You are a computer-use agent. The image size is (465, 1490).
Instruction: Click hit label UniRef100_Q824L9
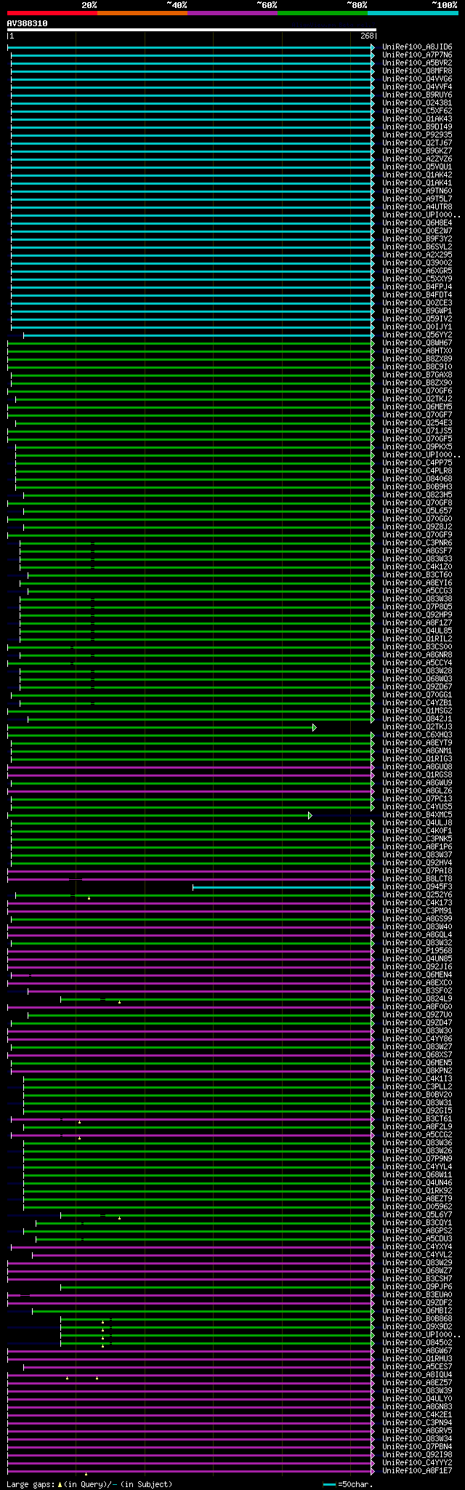click(417, 999)
